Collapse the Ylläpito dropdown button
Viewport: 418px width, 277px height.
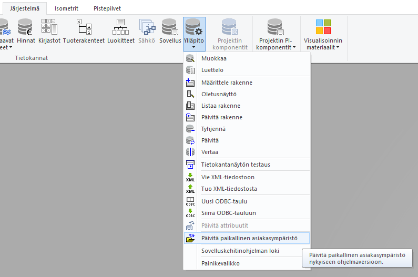pos(193,34)
